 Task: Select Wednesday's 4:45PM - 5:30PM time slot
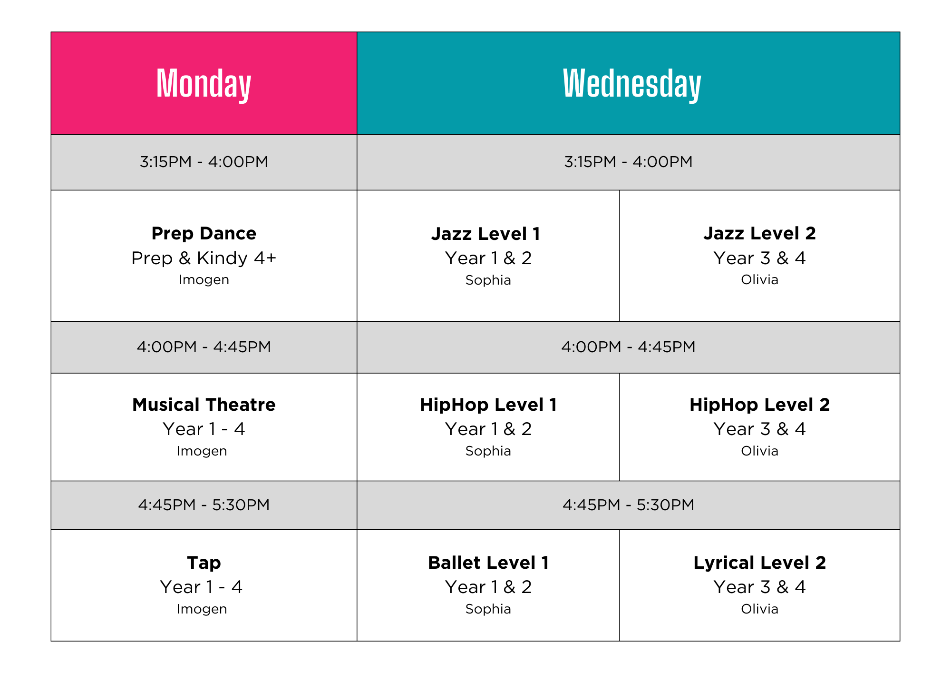coord(628,505)
